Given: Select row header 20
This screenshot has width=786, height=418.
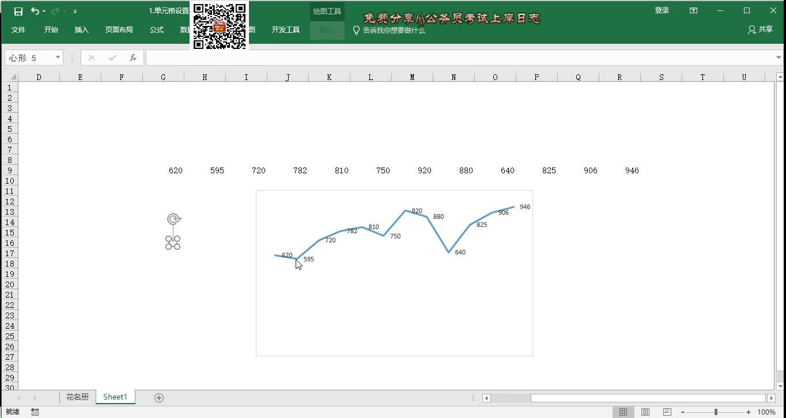Looking at the screenshot, I should pyautogui.click(x=9, y=284).
